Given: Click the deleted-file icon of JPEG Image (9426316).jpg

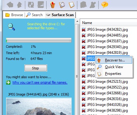Looking at the screenshot, I should coord(84,99).
